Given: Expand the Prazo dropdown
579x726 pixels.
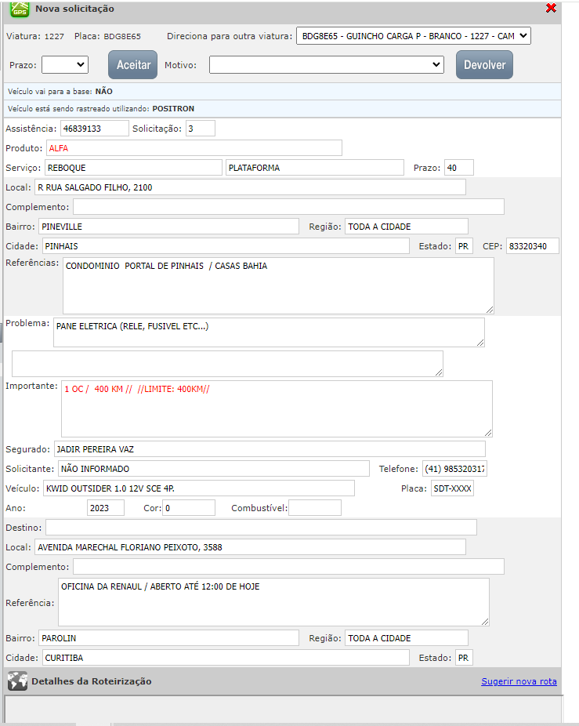Looking at the screenshot, I should coord(64,64).
